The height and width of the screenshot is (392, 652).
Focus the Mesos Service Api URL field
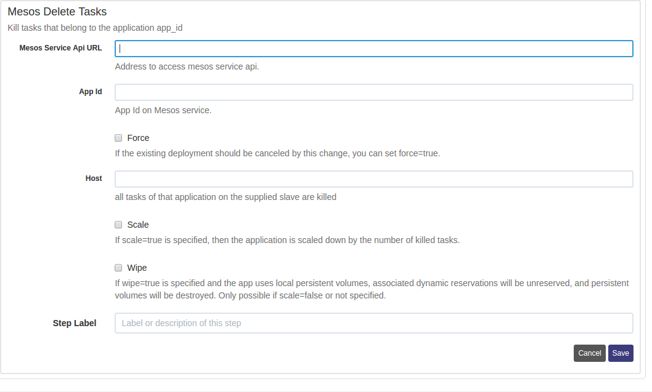tap(374, 49)
